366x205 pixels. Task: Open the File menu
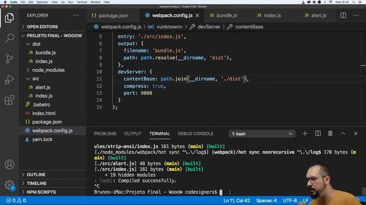tap(23, 2)
